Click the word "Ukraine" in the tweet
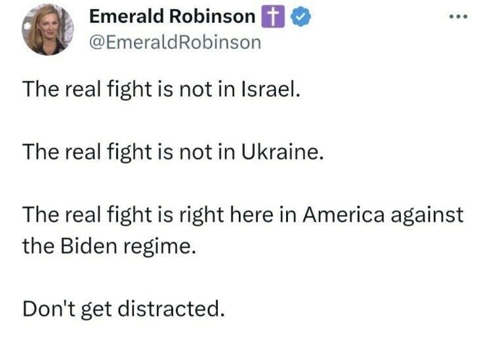 pos(280,152)
